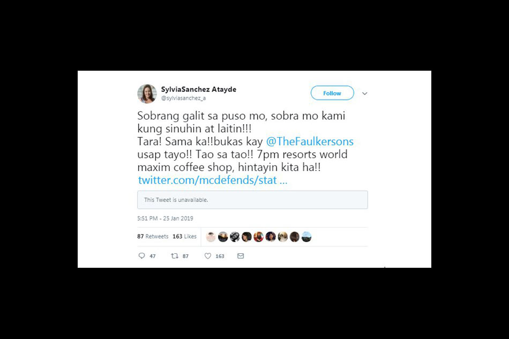Click SylviaSanchez Atayde display name
This screenshot has width=509, height=339.
(199, 89)
